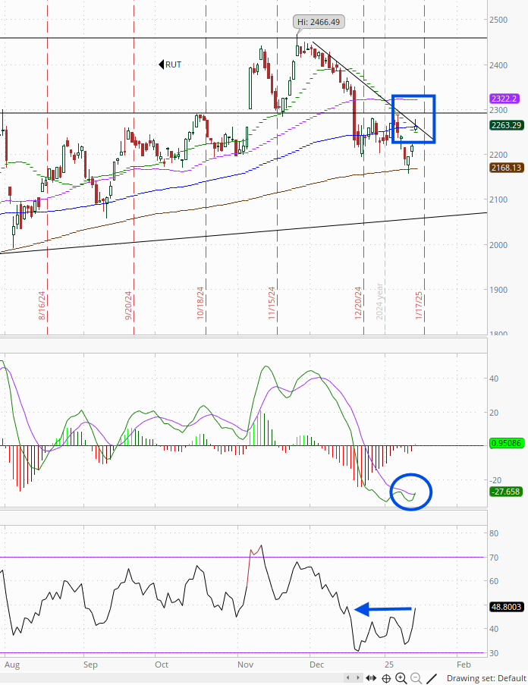Click the Hi: 2466.49 price bubble
Viewport: 528px width, 685px height.
pyautogui.click(x=319, y=22)
